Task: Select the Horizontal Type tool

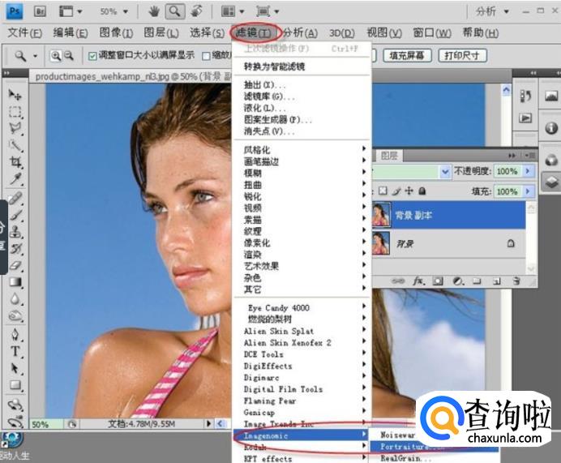Action: click(x=15, y=352)
